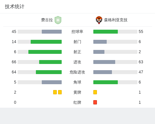
Task: Click the gray 进攻 bar showing 63
Action: click(x=104, y=62)
